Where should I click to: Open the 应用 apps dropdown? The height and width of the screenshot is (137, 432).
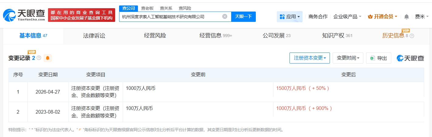[290, 17]
